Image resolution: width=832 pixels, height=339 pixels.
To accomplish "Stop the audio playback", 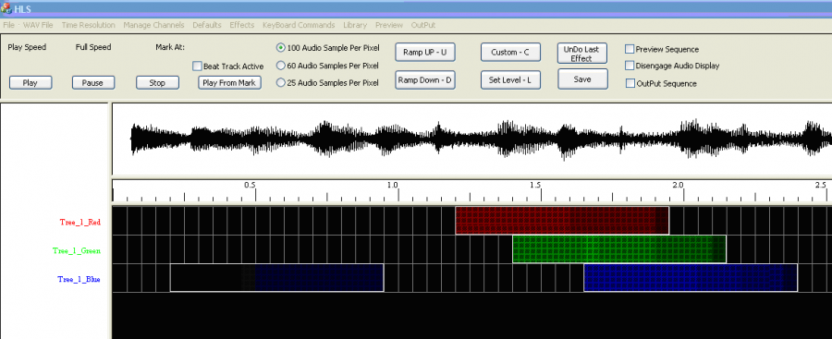I will pyautogui.click(x=157, y=83).
